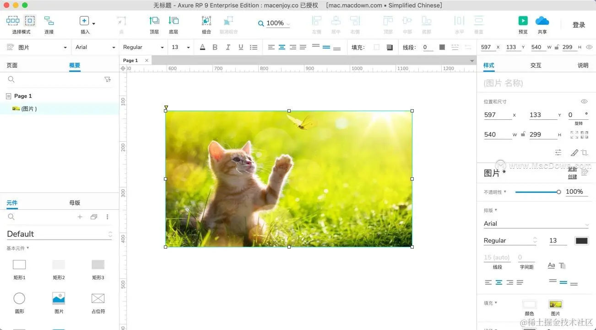Click the 图片 fill image thumbnail
The image size is (596, 330).
click(555, 304)
